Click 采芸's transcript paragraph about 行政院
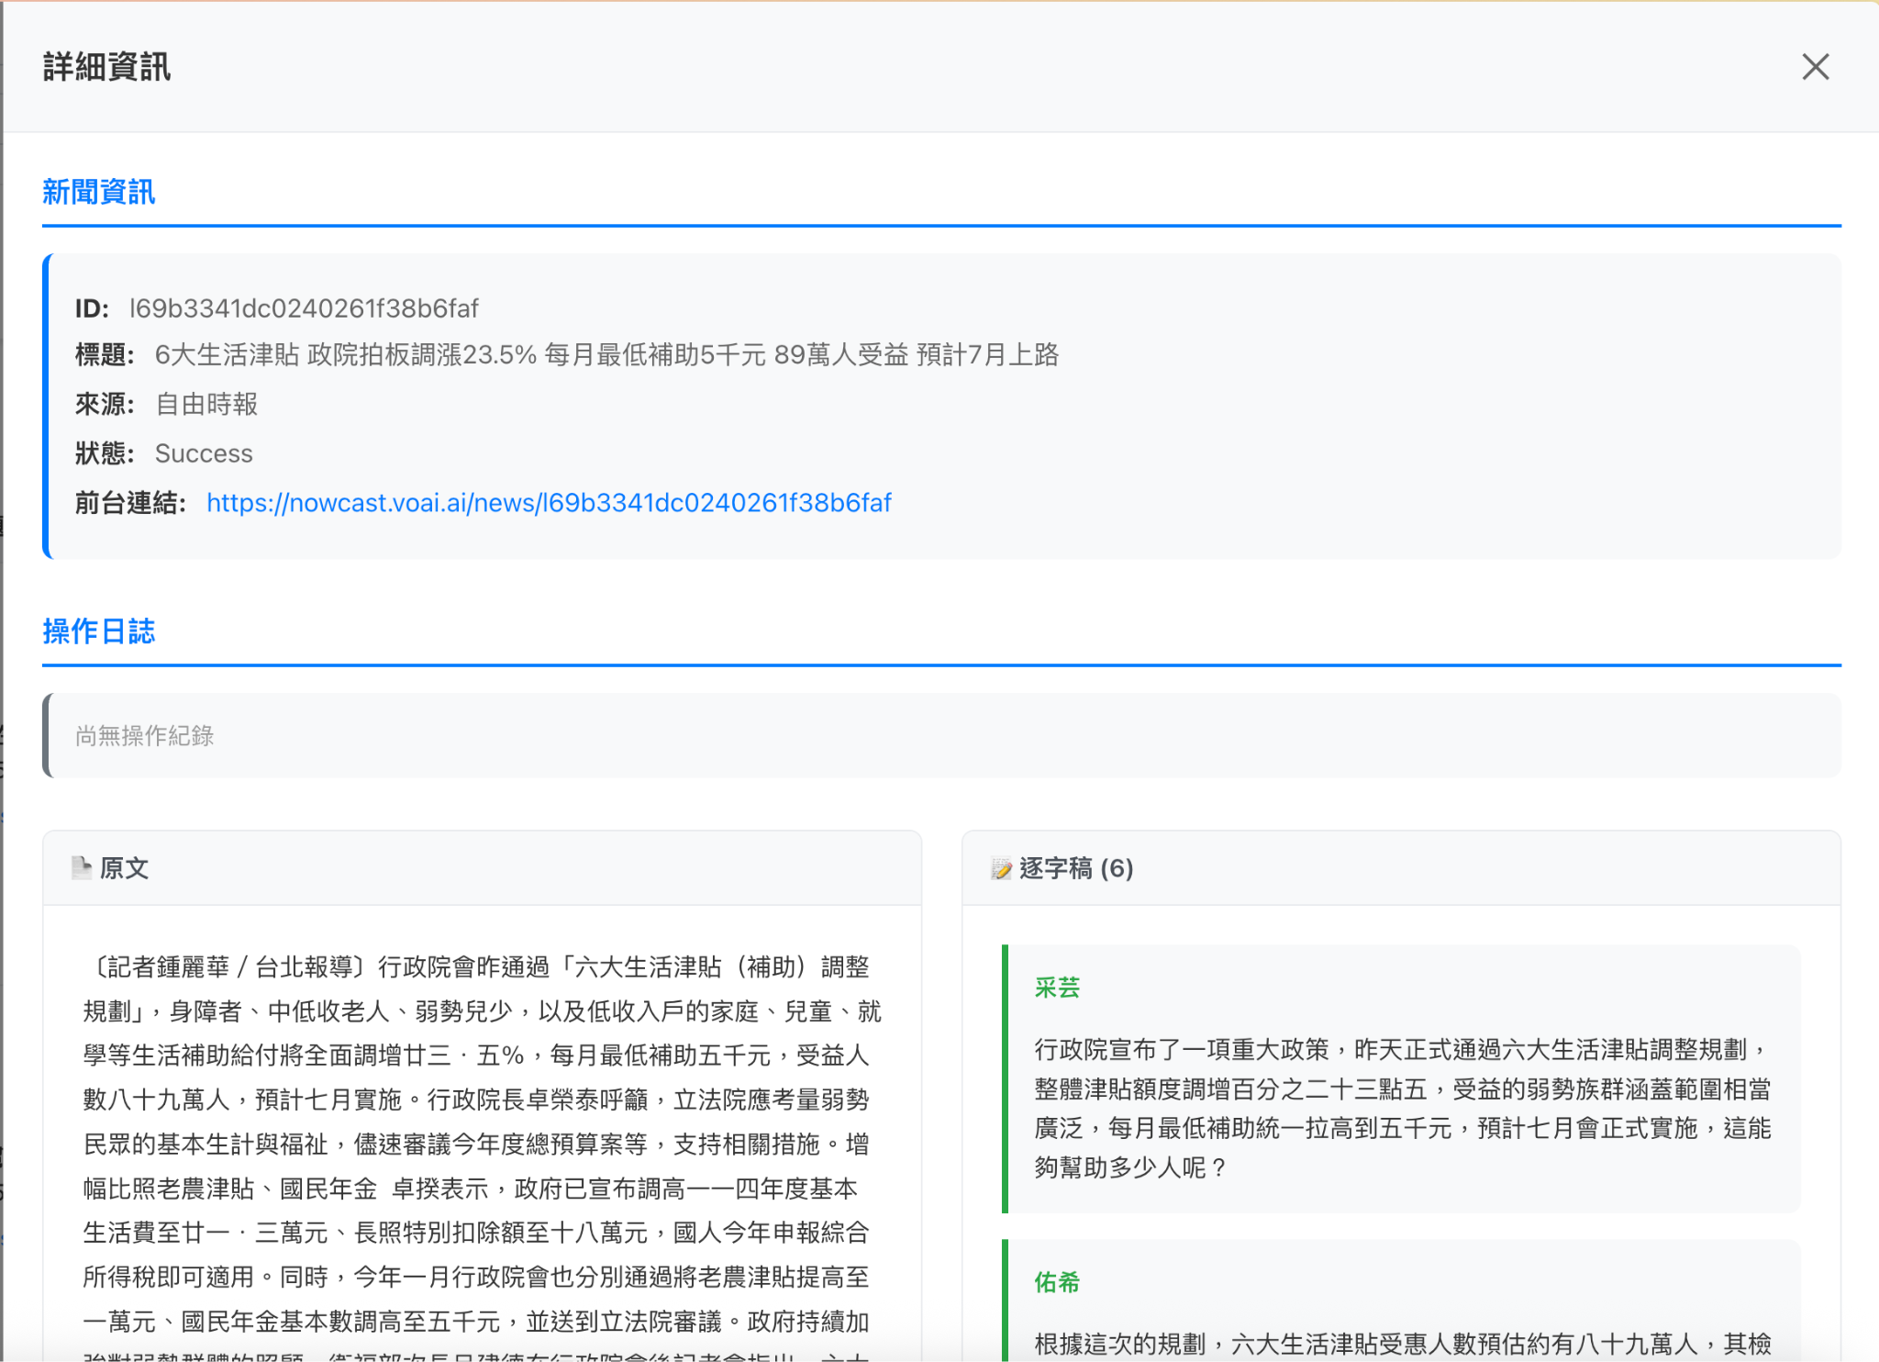1879x1362 pixels. (x=1403, y=1109)
